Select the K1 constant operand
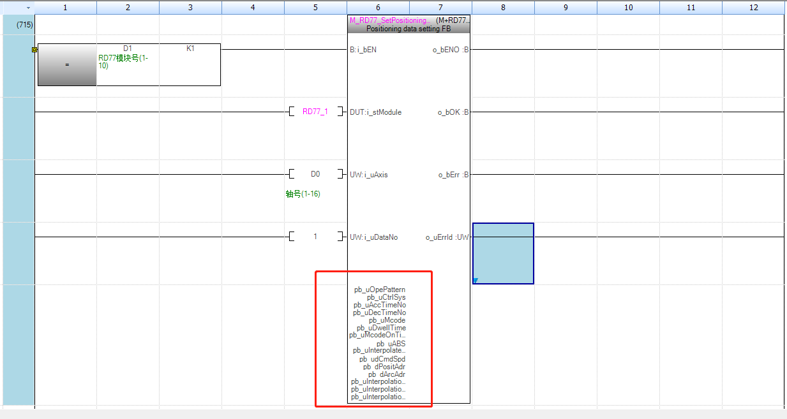 (x=190, y=49)
